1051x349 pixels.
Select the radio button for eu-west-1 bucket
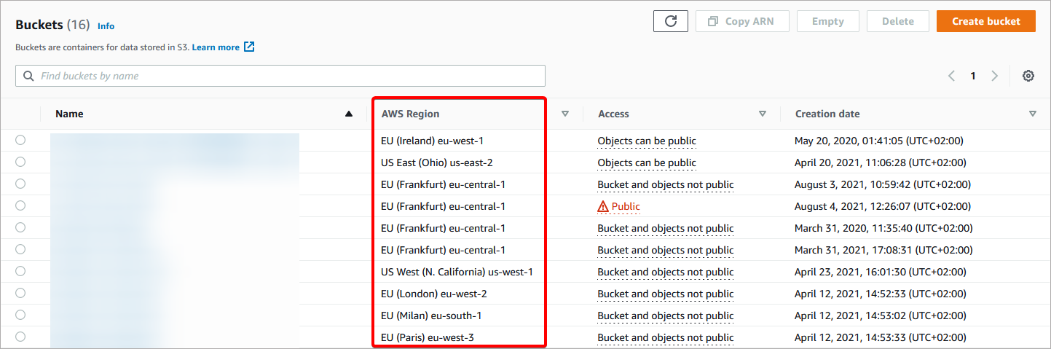(20, 140)
